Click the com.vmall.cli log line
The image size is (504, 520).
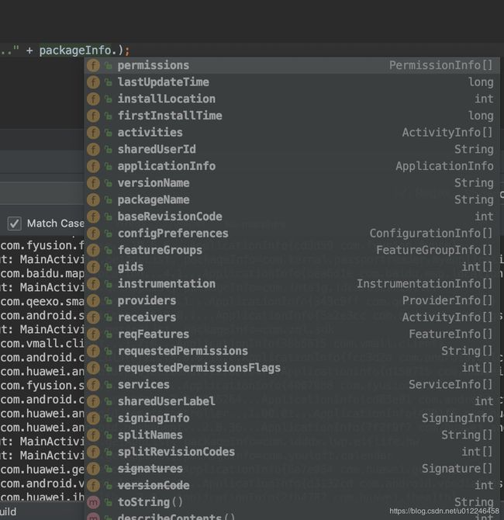(42, 344)
